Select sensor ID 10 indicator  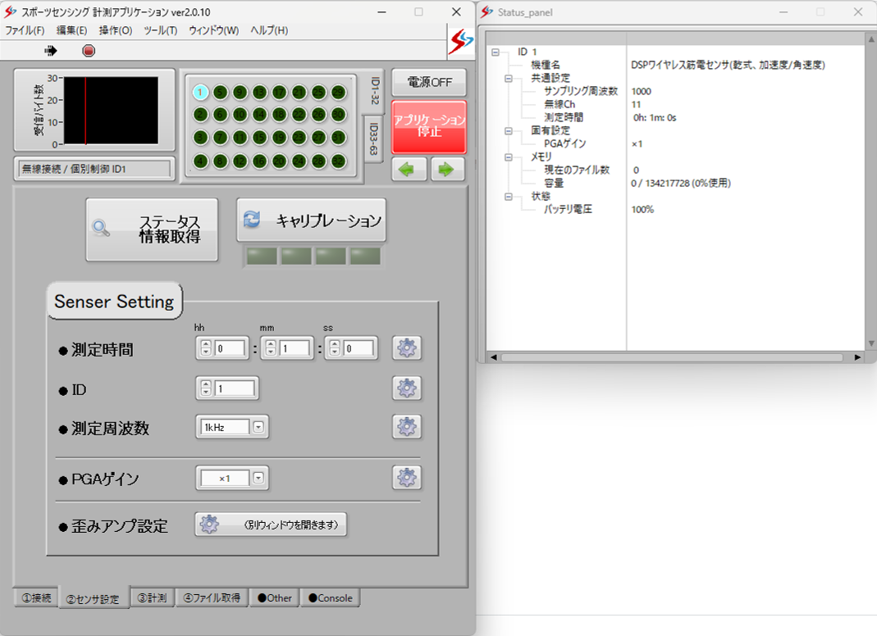tap(240, 115)
